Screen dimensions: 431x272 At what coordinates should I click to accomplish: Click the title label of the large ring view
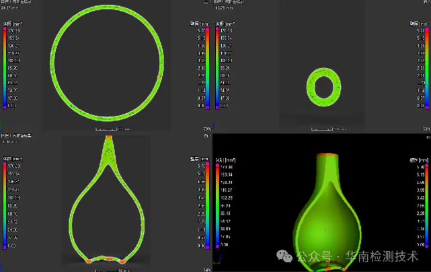tap(16, 2)
